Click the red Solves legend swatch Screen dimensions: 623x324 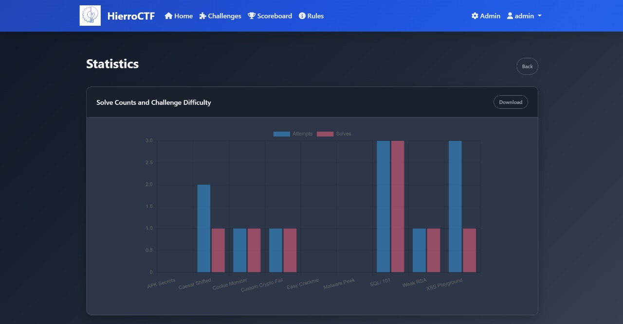[x=325, y=134]
